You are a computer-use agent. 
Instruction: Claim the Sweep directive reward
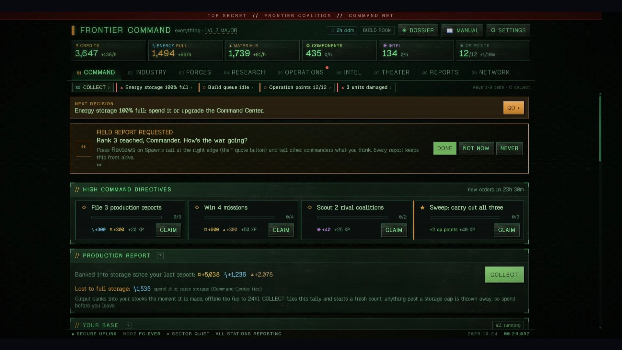(506, 230)
